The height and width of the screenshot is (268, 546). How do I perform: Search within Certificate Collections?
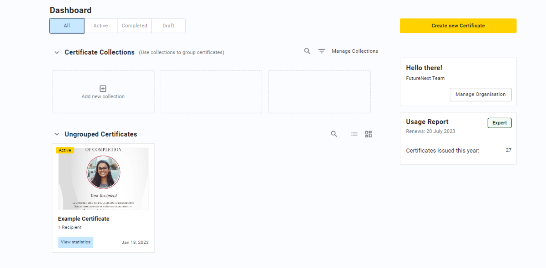[x=307, y=51]
